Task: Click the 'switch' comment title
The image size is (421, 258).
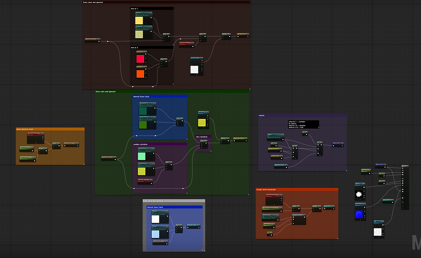Action: click(x=261, y=116)
